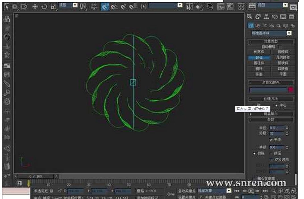This screenshot has height=199, width=304.
Task: Click the timeline frame slider 0 / 100
Action: click(x=36, y=176)
